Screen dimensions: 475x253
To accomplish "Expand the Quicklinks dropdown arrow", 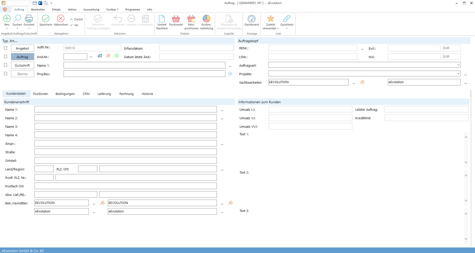I will [x=287, y=29].
